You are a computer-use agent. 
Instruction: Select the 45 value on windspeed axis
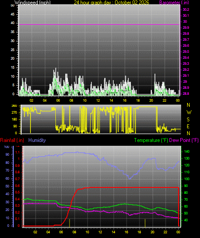click(12, 15)
